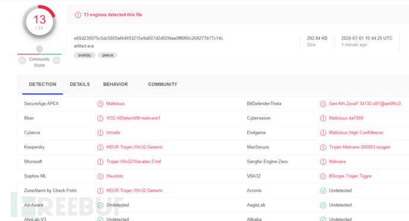
Task: Click the Endgame engine name
Action: 256,132
